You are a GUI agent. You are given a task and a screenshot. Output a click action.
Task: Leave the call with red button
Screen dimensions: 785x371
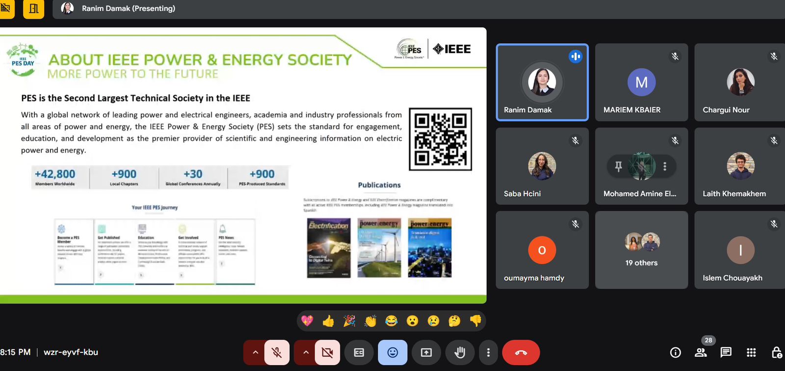(x=521, y=352)
